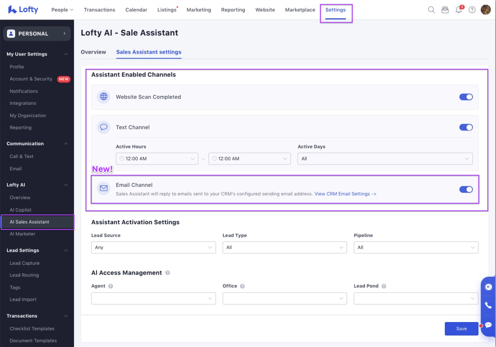496x347 pixels.
Task: Open View CRM Email Settings link
Action: pyautogui.click(x=345, y=194)
